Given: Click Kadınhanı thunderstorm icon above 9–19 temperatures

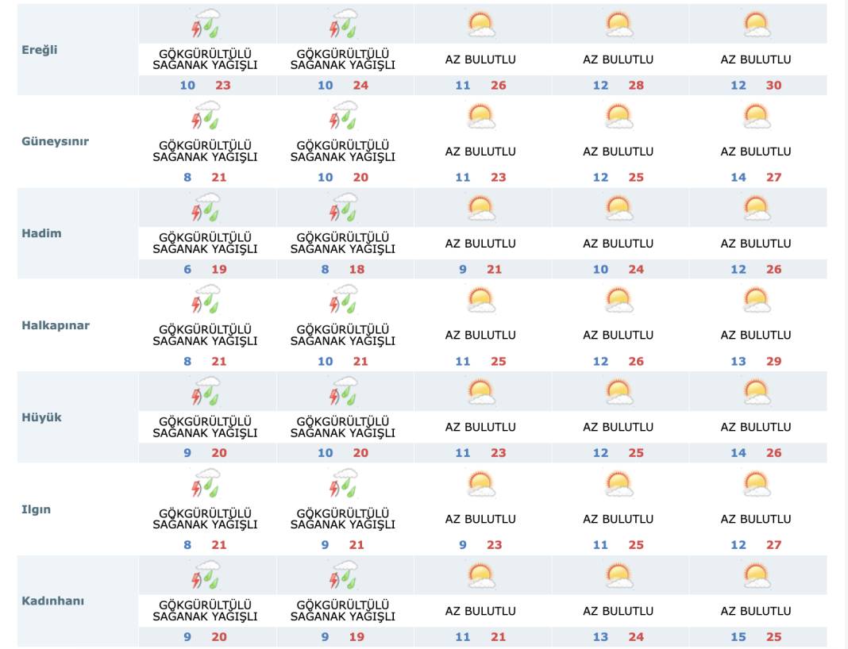Looking at the screenshot, I should 344,576.
